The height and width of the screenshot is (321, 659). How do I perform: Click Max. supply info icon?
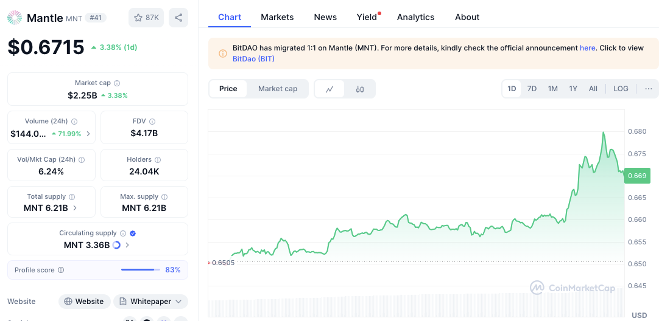[164, 196]
